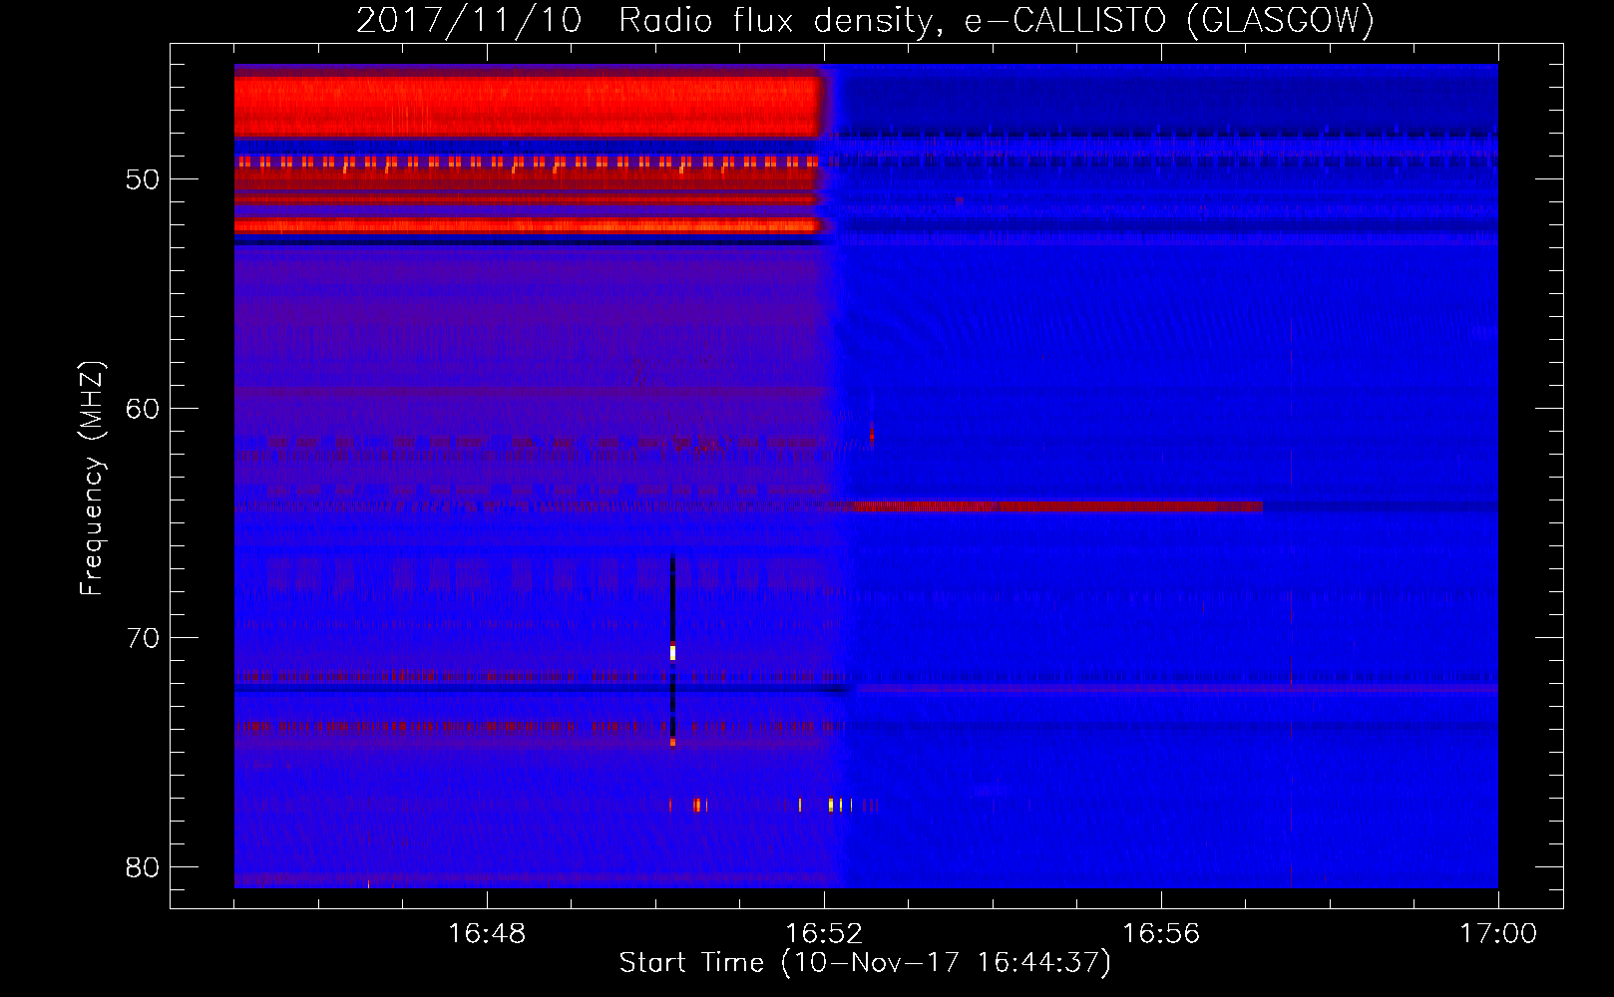Click the 50 MHz frequency tick label
The width and height of the screenshot is (1614, 997).
pyautogui.click(x=144, y=179)
